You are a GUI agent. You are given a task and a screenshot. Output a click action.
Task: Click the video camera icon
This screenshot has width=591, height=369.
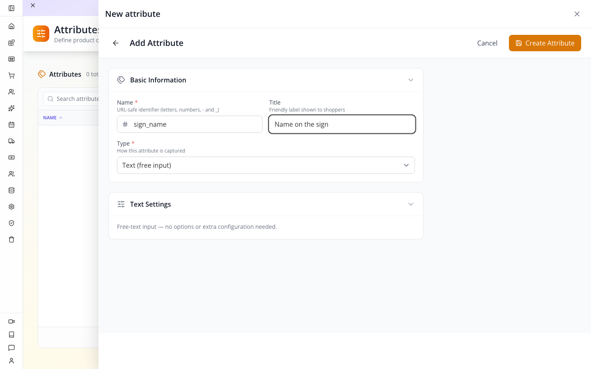(x=11, y=321)
